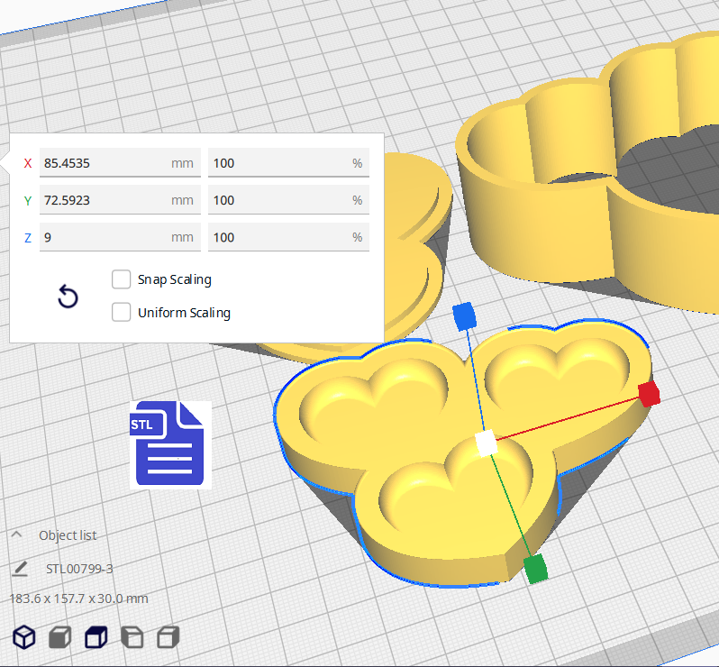Switch to the 3D view cube icon
719x667 pixels.
point(23,638)
